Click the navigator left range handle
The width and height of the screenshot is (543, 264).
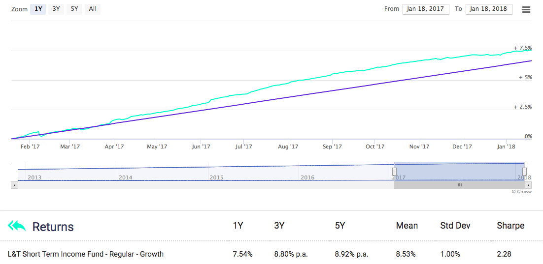[394, 172]
